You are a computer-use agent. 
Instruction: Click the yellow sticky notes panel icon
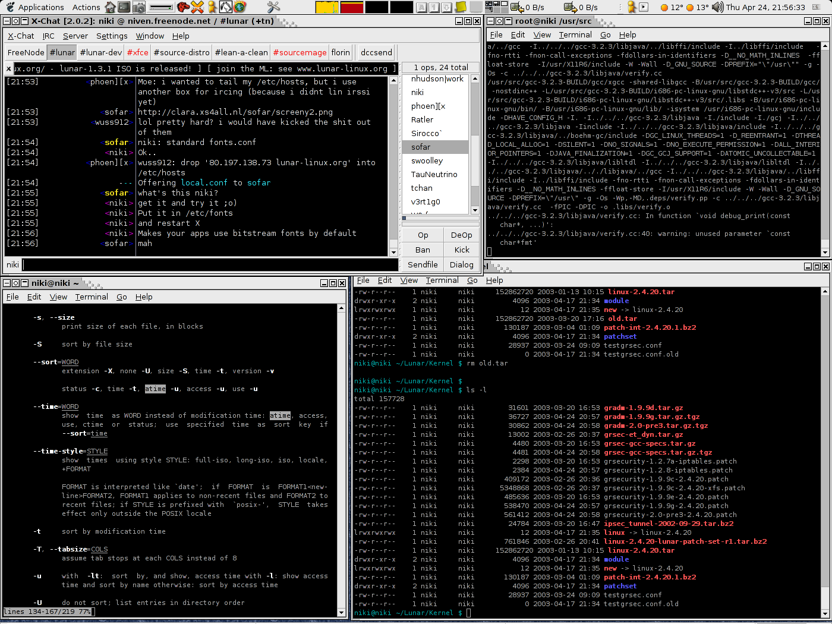(461, 7)
